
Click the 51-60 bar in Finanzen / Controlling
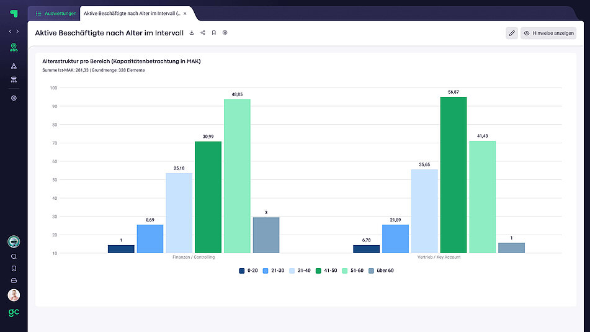tap(237, 176)
